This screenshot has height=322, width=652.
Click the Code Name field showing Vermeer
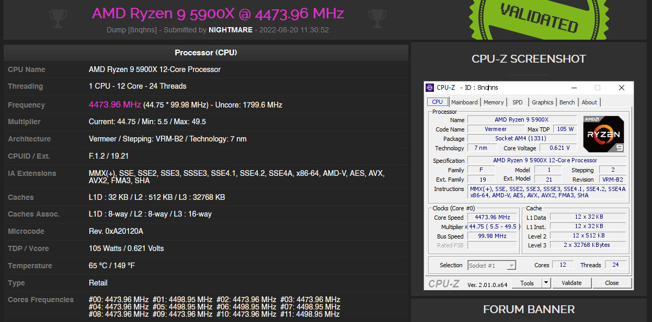pos(496,129)
